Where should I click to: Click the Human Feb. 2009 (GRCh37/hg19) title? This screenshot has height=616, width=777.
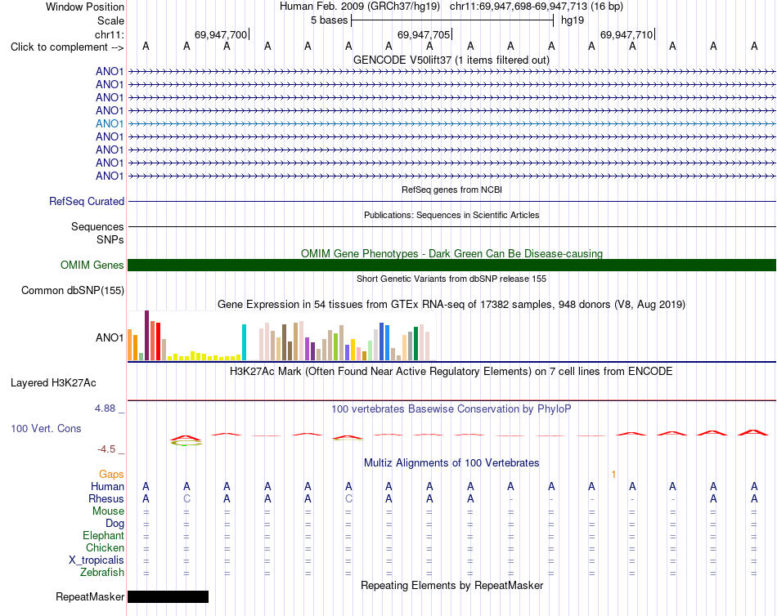click(360, 7)
